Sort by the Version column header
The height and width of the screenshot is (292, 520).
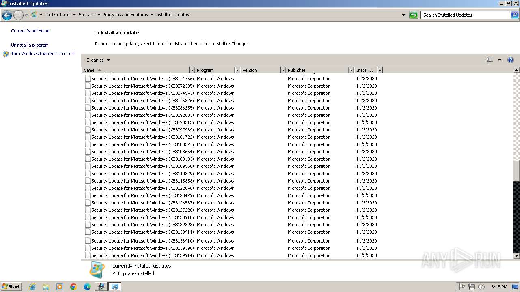260,70
